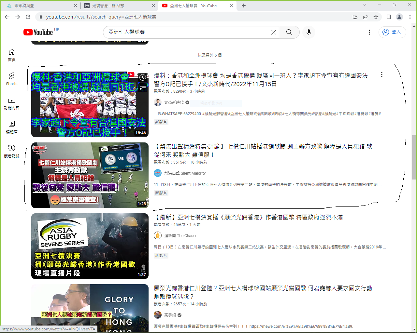Viewport: 417px width, 333px height.
Task: Open the tab search chevron
Action: pyautogui.click(x=365, y=5)
